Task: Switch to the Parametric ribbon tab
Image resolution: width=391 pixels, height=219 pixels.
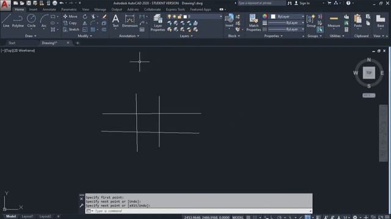Action: [69, 10]
